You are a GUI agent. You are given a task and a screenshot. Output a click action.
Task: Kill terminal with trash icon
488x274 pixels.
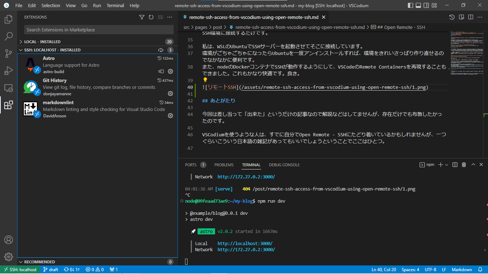(x=464, y=164)
